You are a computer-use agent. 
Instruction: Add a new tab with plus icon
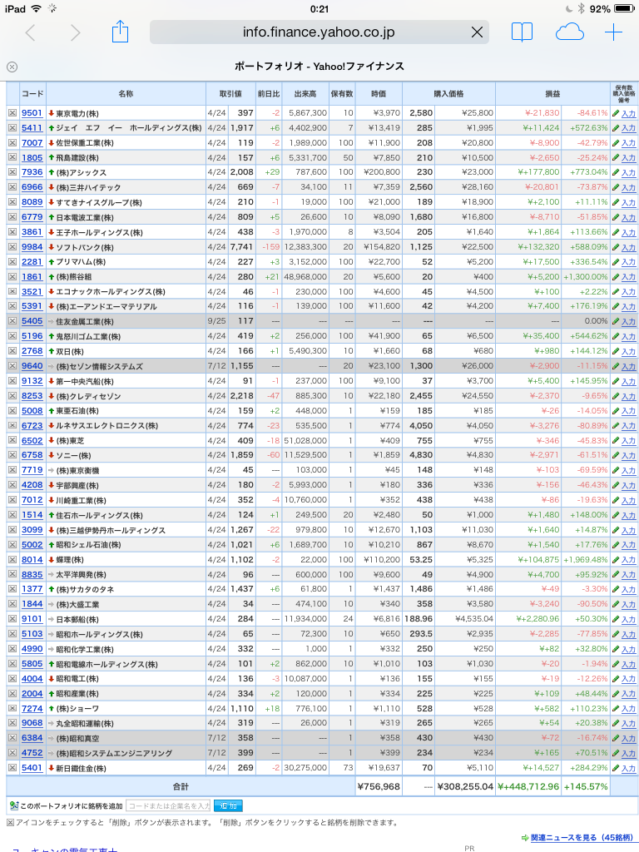613,32
